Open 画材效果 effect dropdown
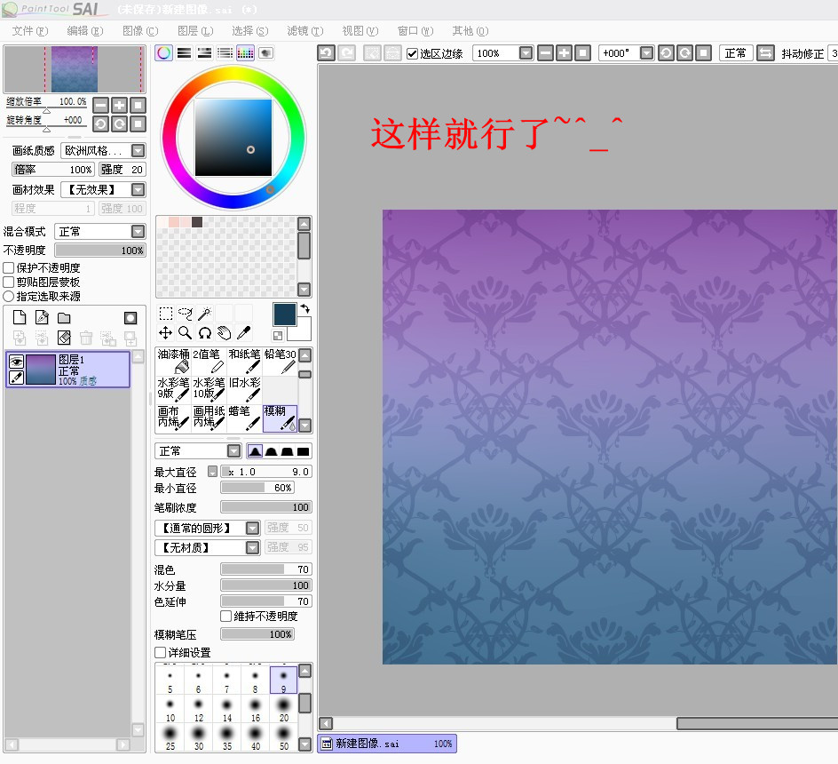 (138, 189)
